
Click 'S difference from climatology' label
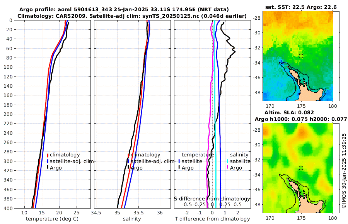212,199
